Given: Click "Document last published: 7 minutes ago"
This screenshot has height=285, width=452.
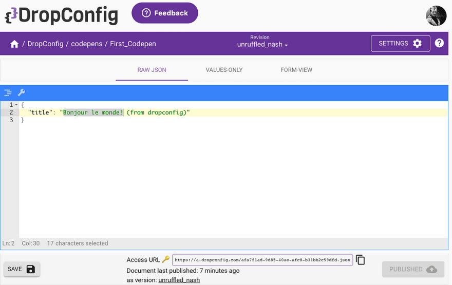Looking at the screenshot, I should 183,271.
